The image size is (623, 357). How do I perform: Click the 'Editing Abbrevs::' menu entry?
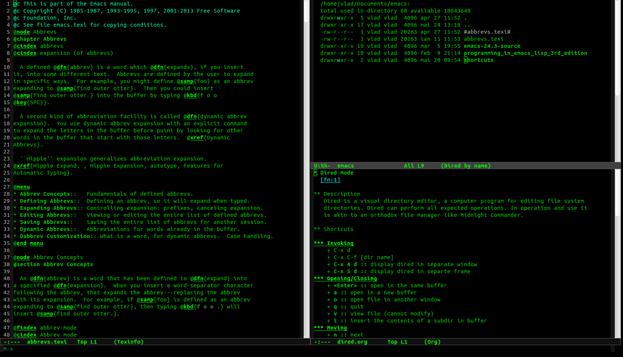[x=48, y=215]
